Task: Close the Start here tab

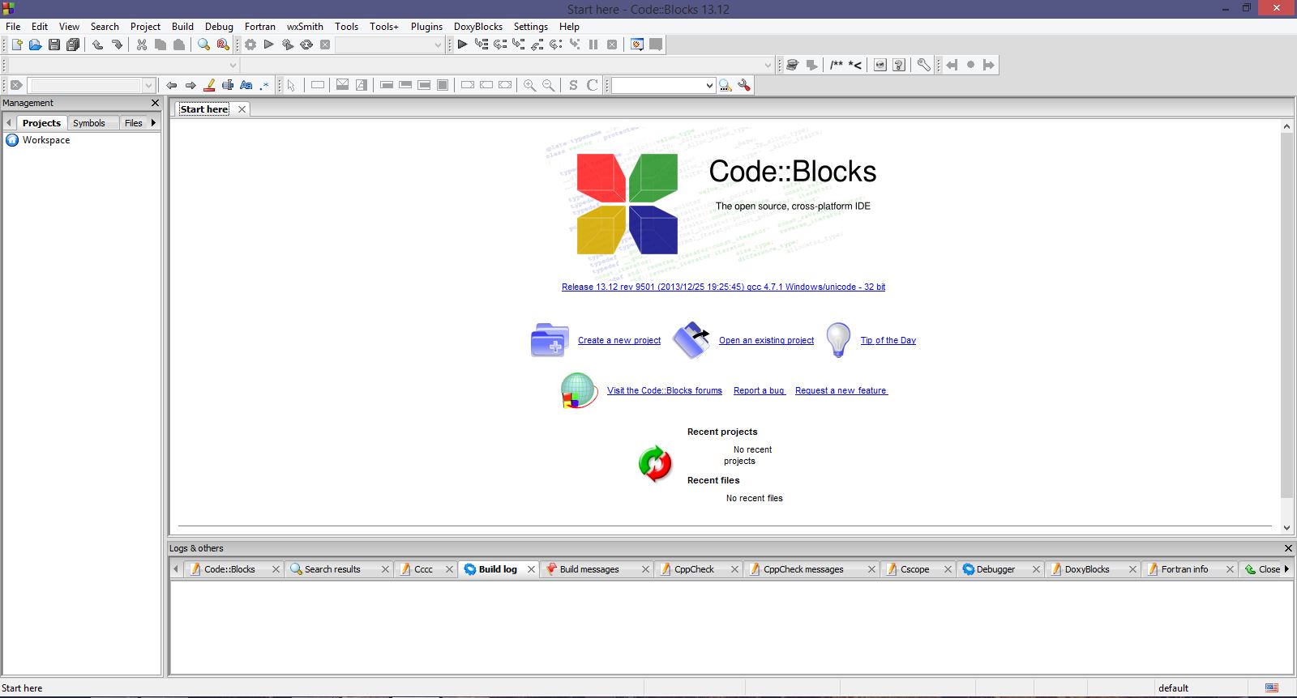Action: point(242,109)
